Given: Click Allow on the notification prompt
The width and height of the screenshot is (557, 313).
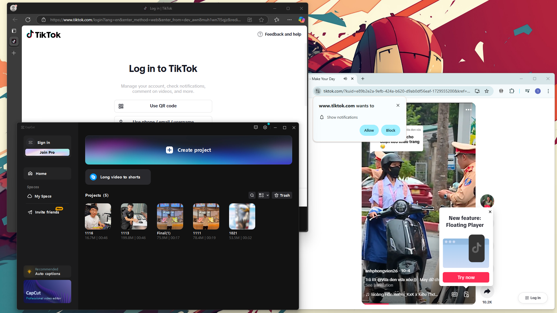Looking at the screenshot, I should (369, 130).
